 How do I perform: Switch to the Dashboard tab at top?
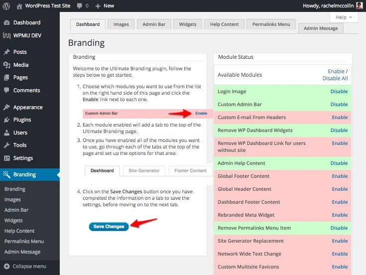pyautogui.click(x=88, y=24)
